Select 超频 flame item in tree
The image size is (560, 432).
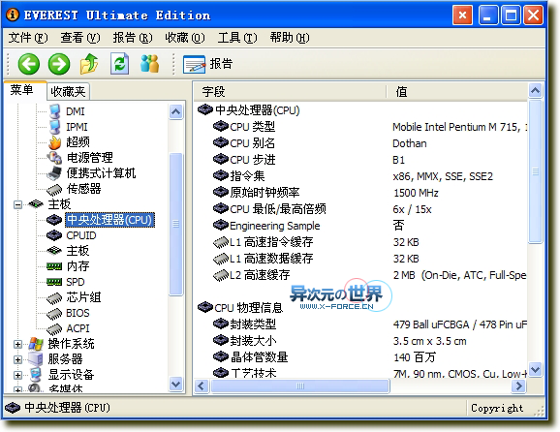(78, 142)
